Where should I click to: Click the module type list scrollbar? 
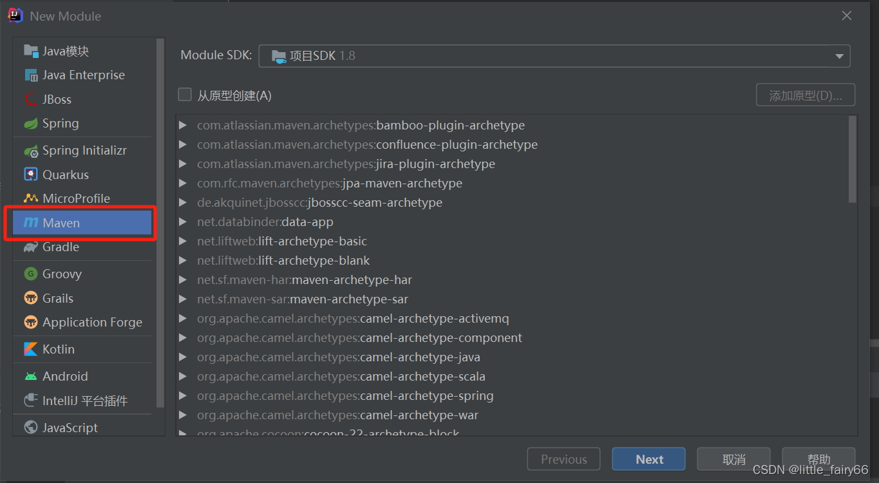pyautogui.click(x=160, y=222)
